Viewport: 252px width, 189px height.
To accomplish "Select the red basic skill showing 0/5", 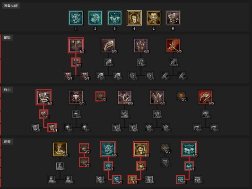I will [173, 45].
